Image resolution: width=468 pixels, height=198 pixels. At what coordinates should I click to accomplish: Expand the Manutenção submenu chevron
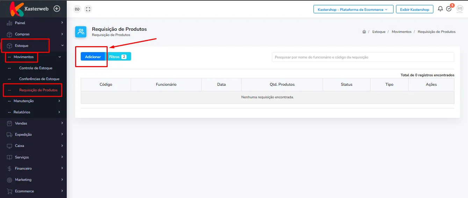pyautogui.click(x=59, y=101)
